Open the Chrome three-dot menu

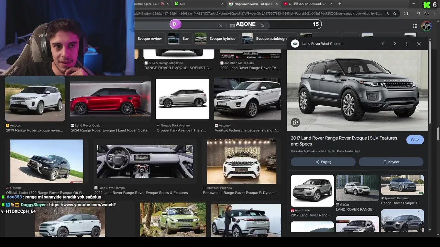point(435,13)
